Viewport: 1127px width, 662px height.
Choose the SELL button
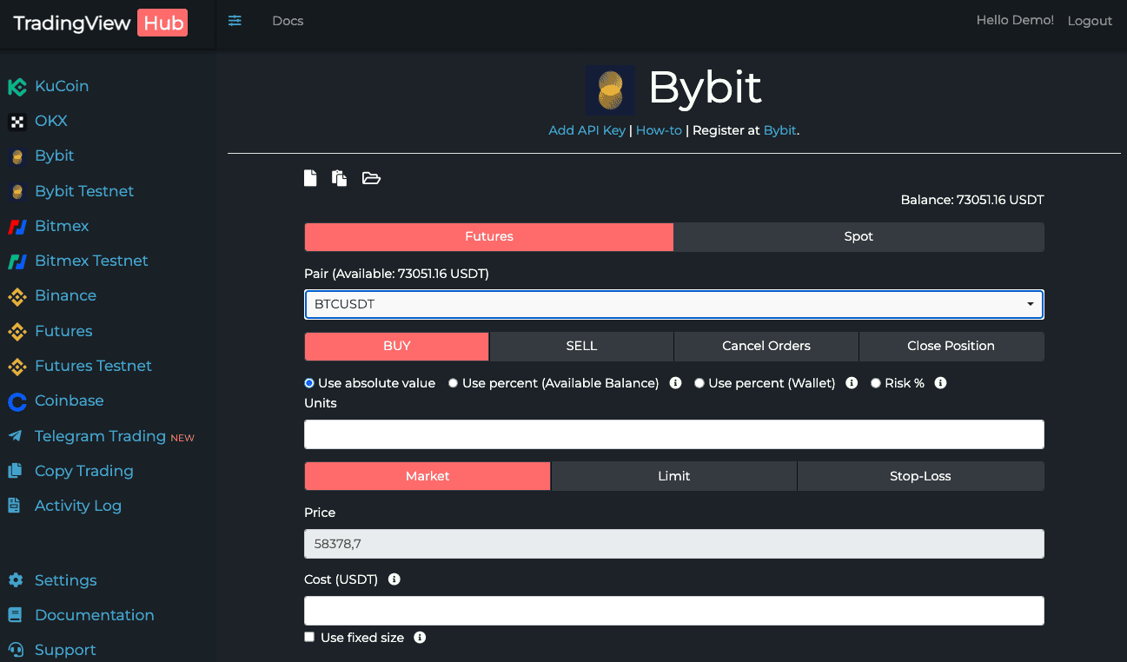pos(582,346)
